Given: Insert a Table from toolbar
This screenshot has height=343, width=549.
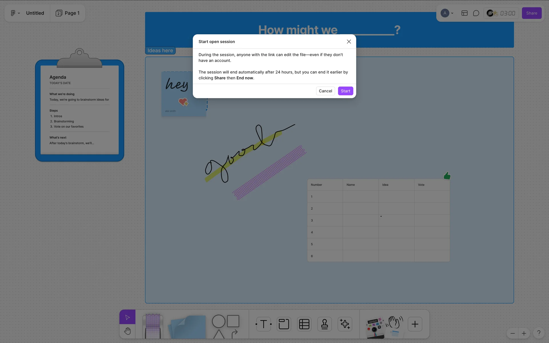Looking at the screenshot, I should coord(304,324).
